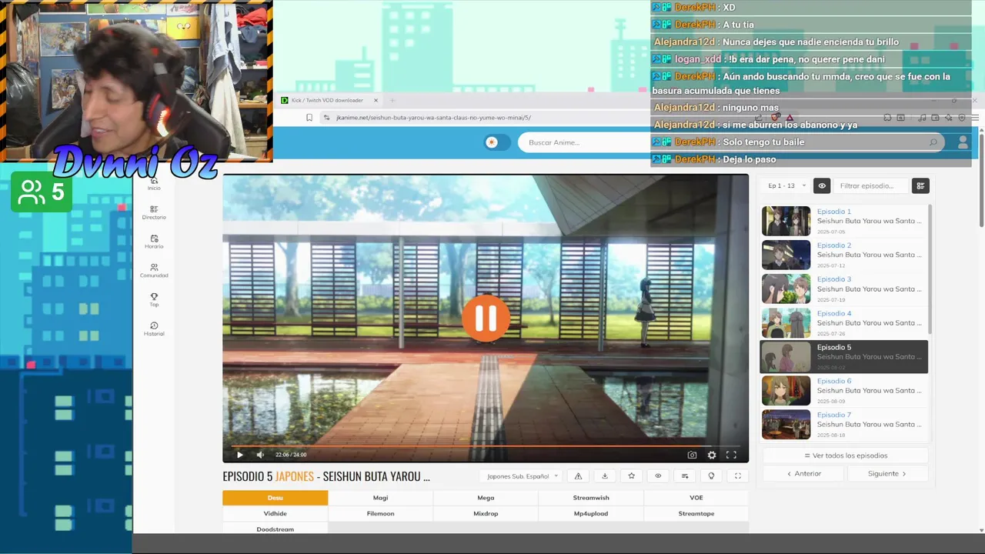Choose the Mp4upload server
Screen dimensions: 985x554
(x=591, y=513)
